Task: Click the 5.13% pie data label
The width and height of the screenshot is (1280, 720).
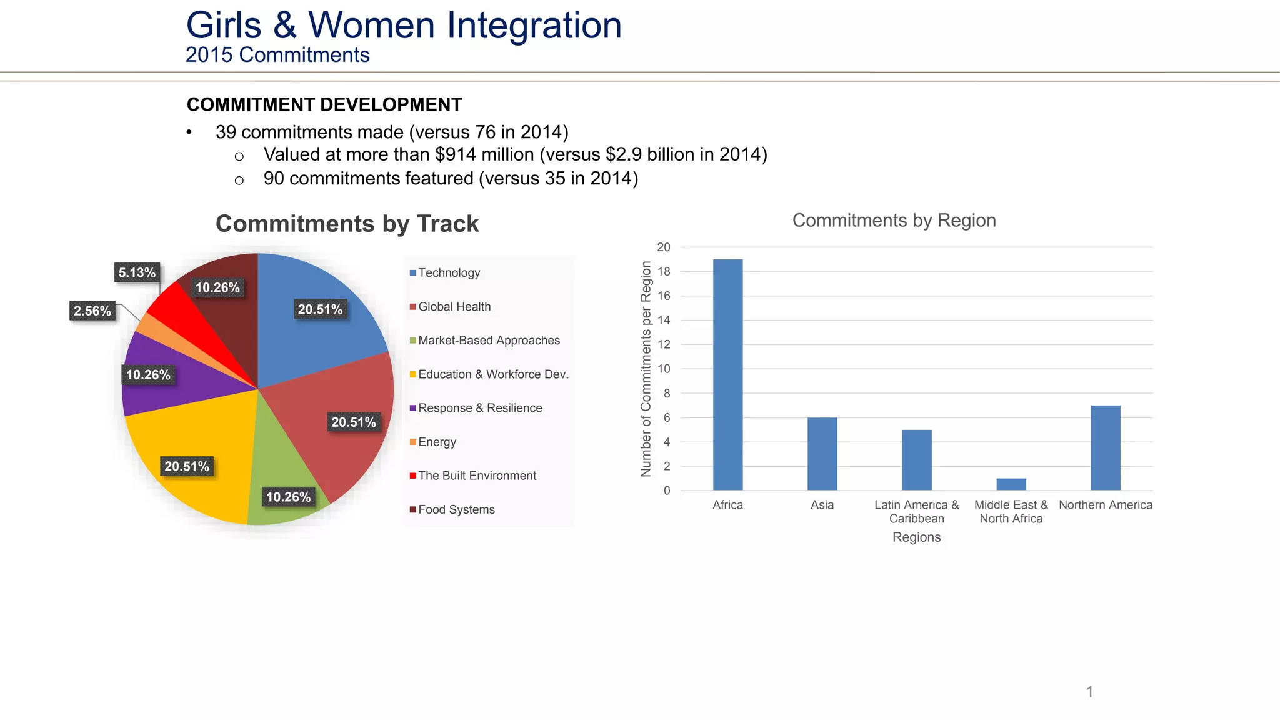Action: pos(137,272)
